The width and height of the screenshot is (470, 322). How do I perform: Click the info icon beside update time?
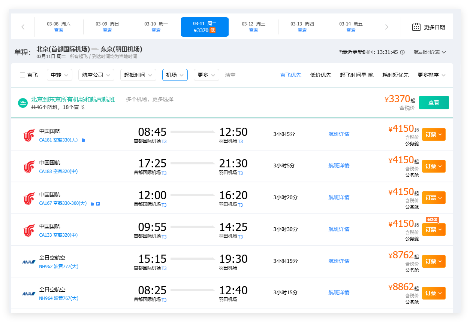coord(403,52)
